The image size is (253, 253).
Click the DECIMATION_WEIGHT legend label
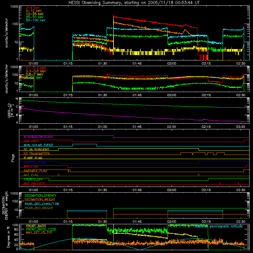pyautogui.click(x=40, y=200)
